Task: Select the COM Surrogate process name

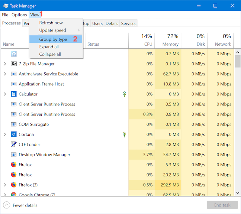Action: click(x=34, y=124)
